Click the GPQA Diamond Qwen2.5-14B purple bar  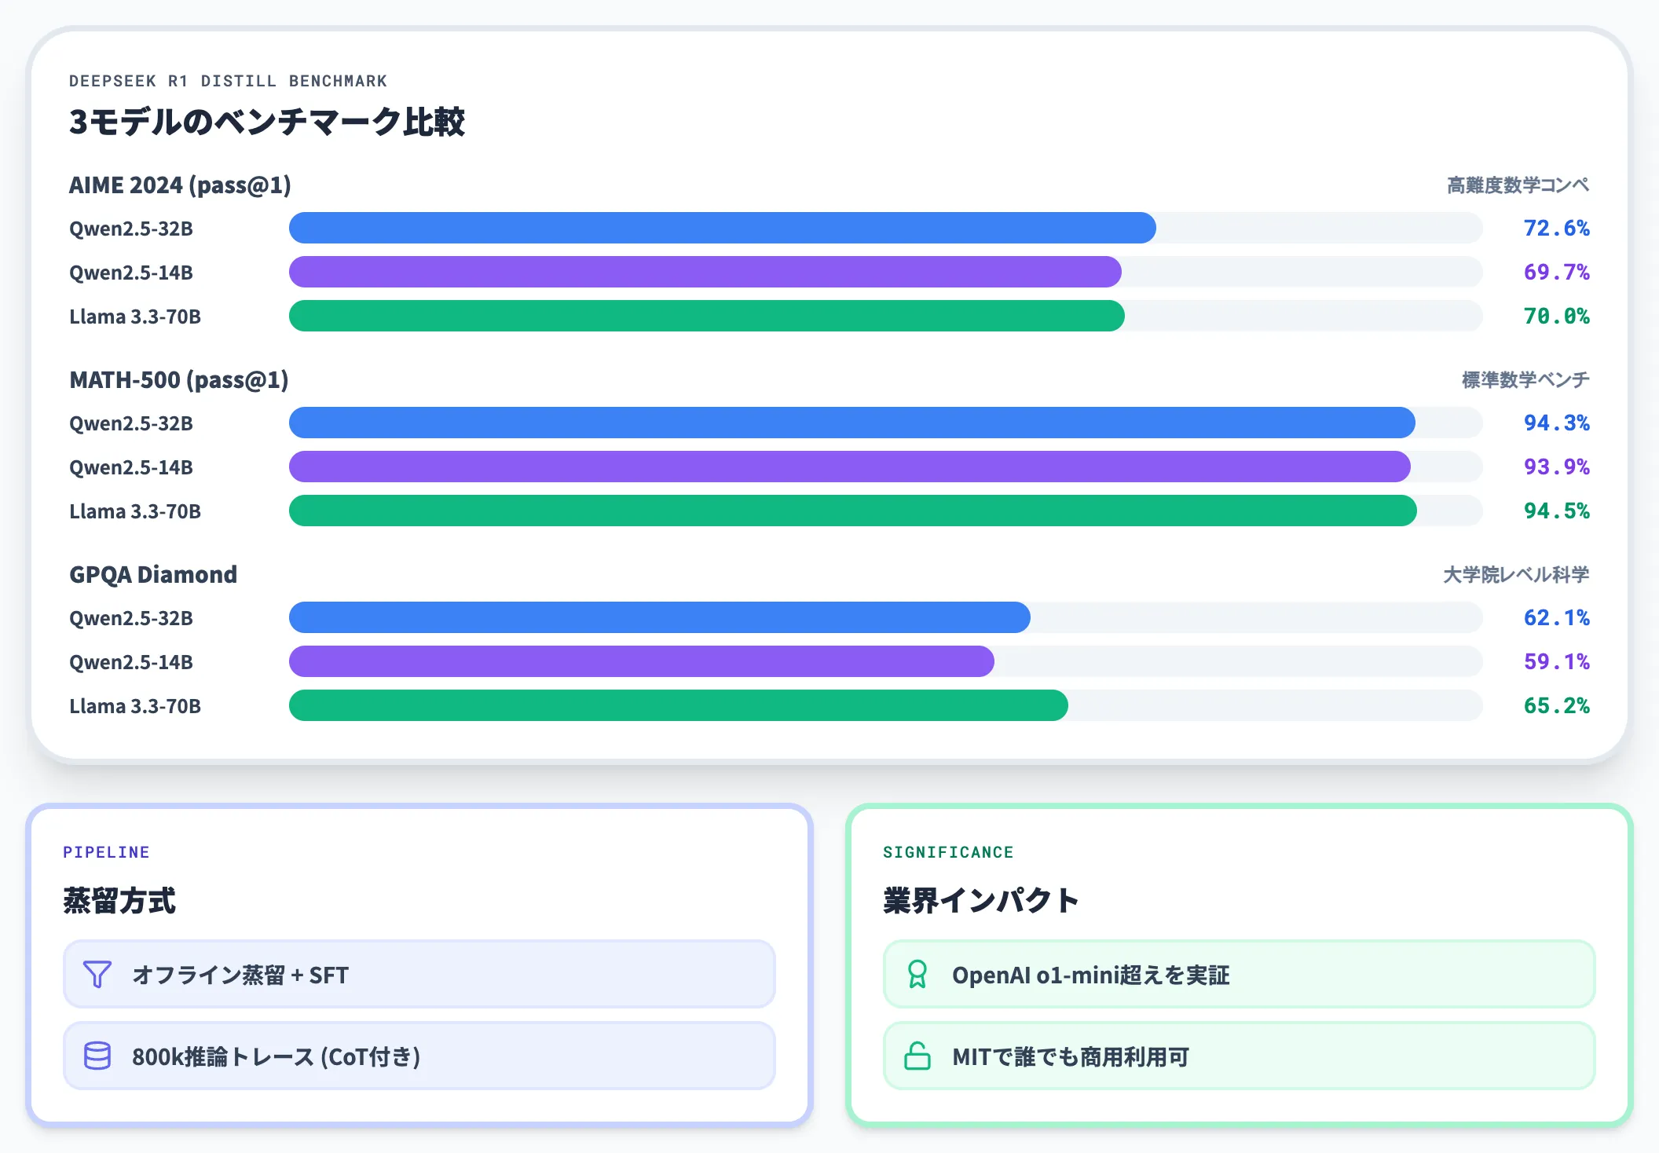(x=642, y=661)
